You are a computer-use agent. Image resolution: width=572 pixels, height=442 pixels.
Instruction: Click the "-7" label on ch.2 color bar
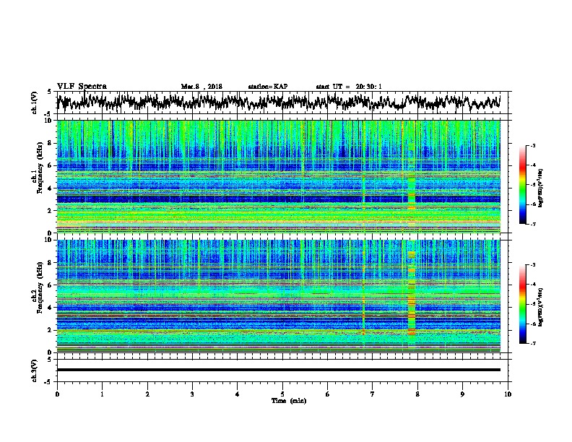pyautogui.click(x=532, y=343)
